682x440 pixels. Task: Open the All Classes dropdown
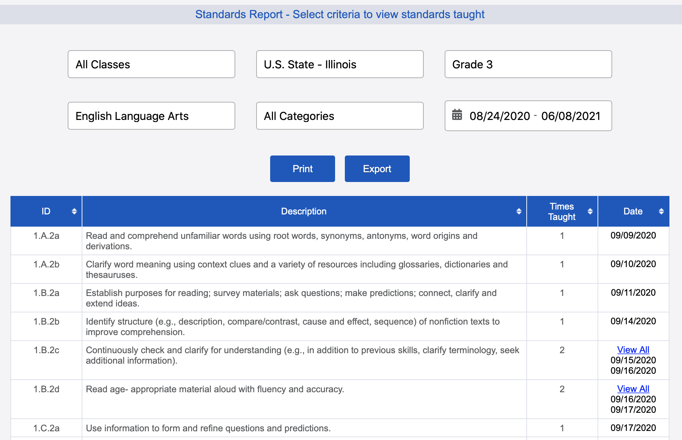151,64
